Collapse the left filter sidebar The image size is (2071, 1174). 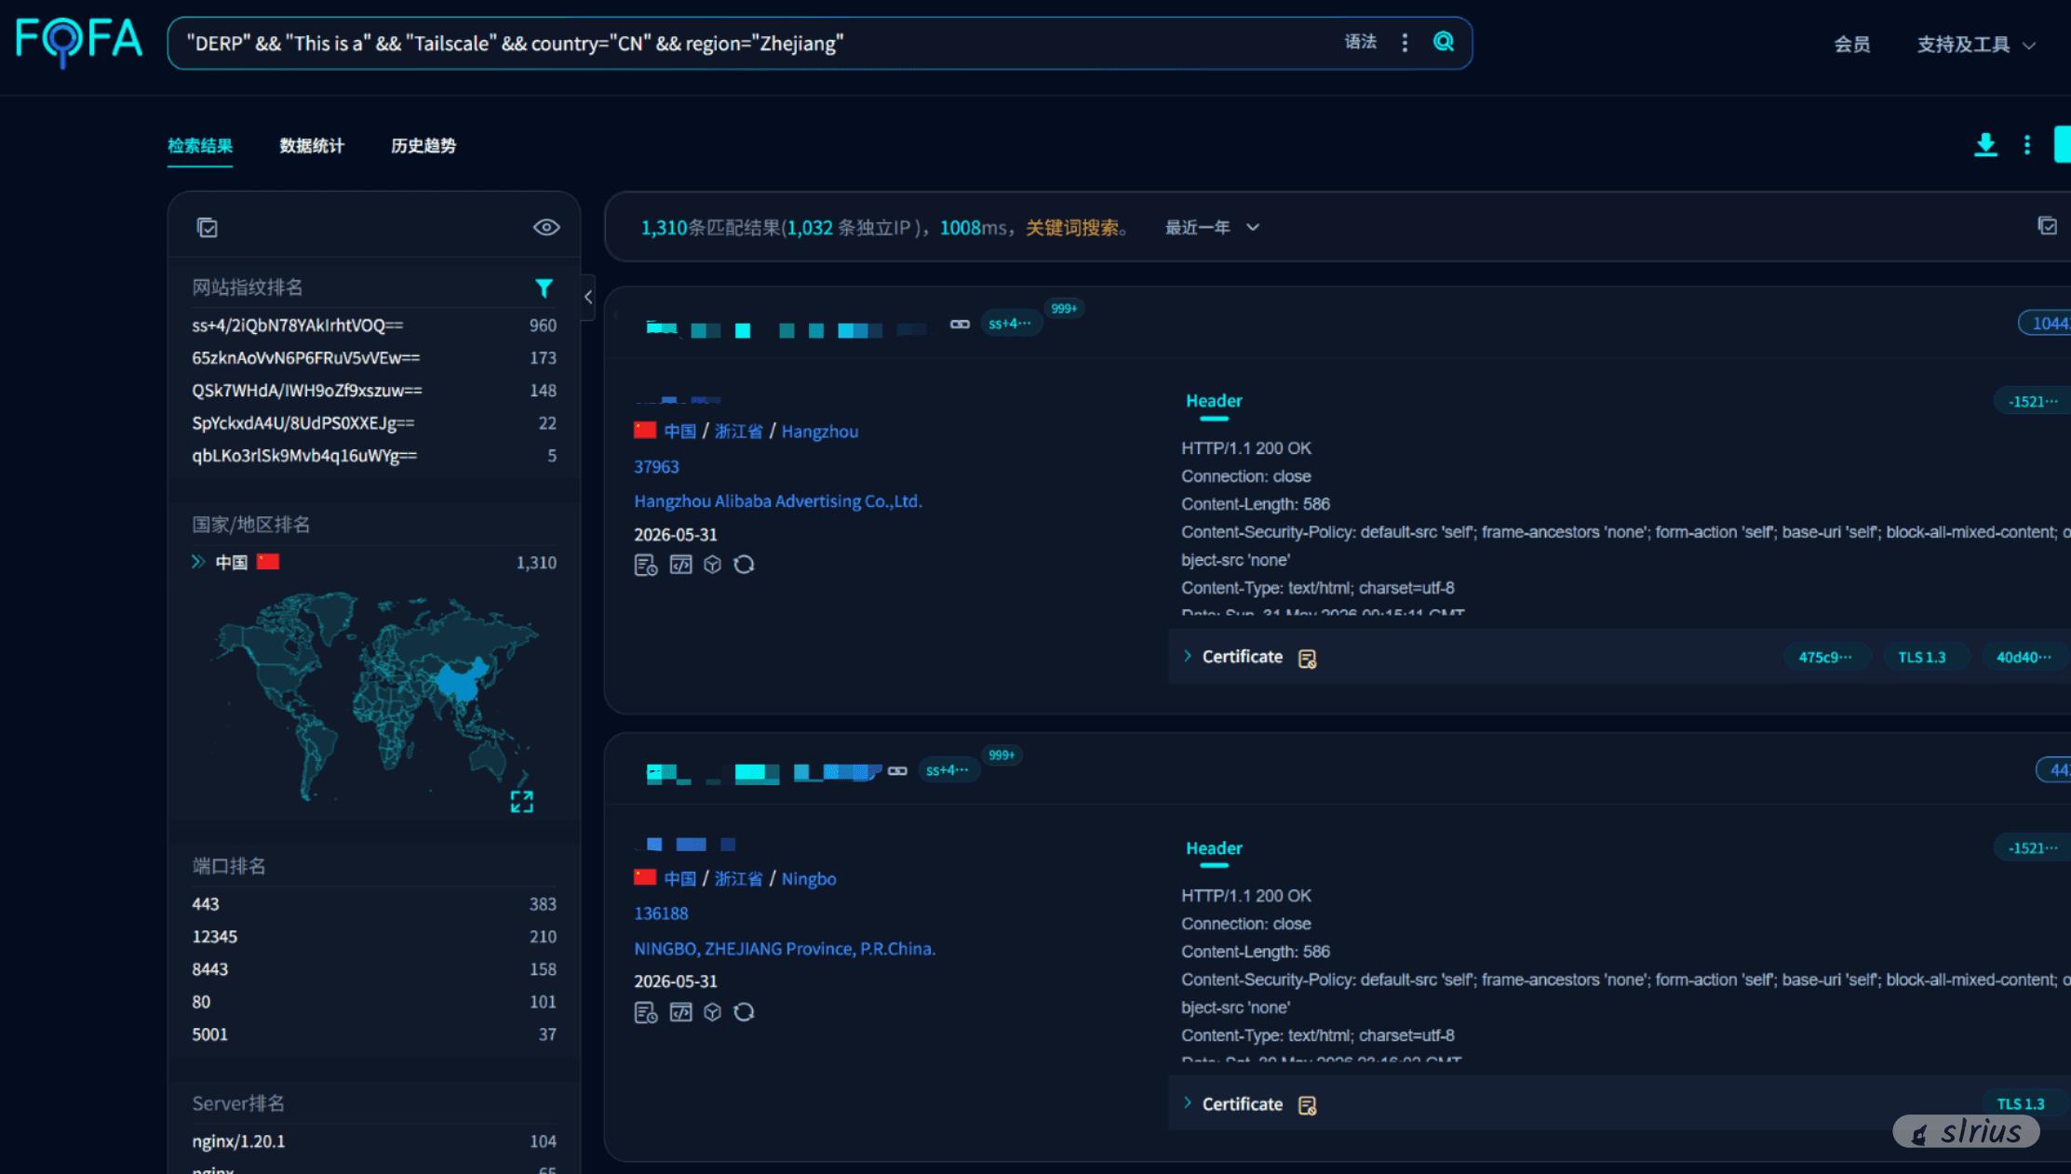(x=587, y=298)
